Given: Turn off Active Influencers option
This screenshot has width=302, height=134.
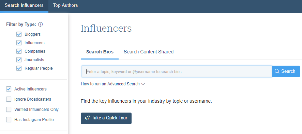Looking at the screenshot, I should coord(9,89).
